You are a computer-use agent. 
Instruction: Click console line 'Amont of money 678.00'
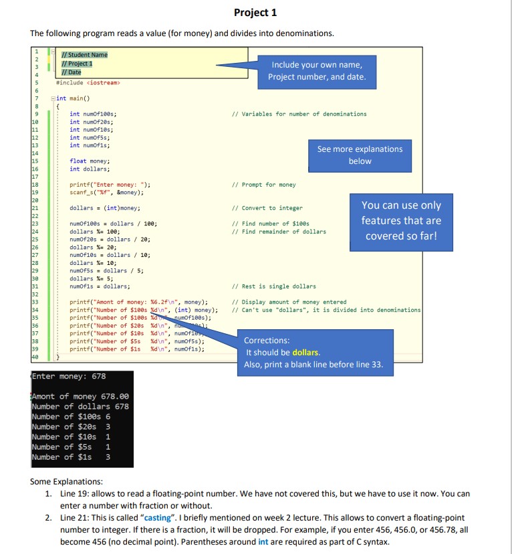(80, 396)
